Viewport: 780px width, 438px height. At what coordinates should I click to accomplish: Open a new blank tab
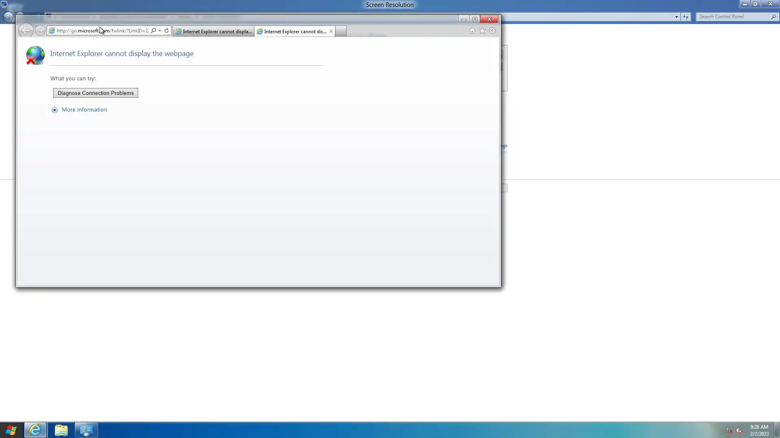(x=341, y=31)
